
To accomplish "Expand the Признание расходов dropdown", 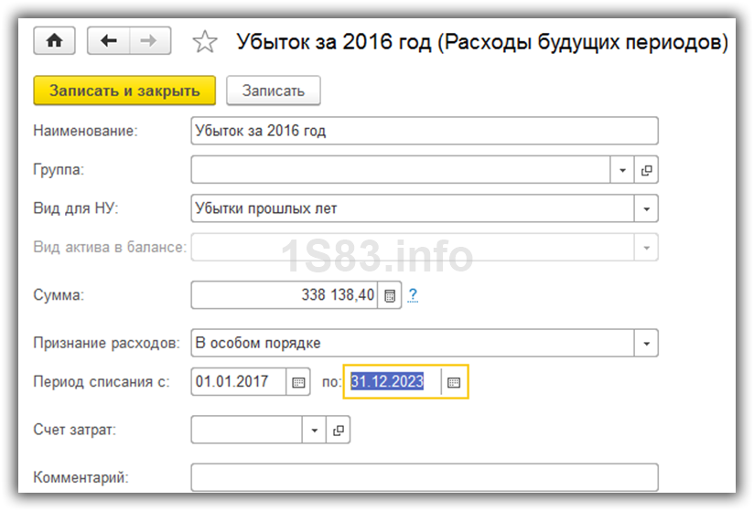I will point(647,344).
